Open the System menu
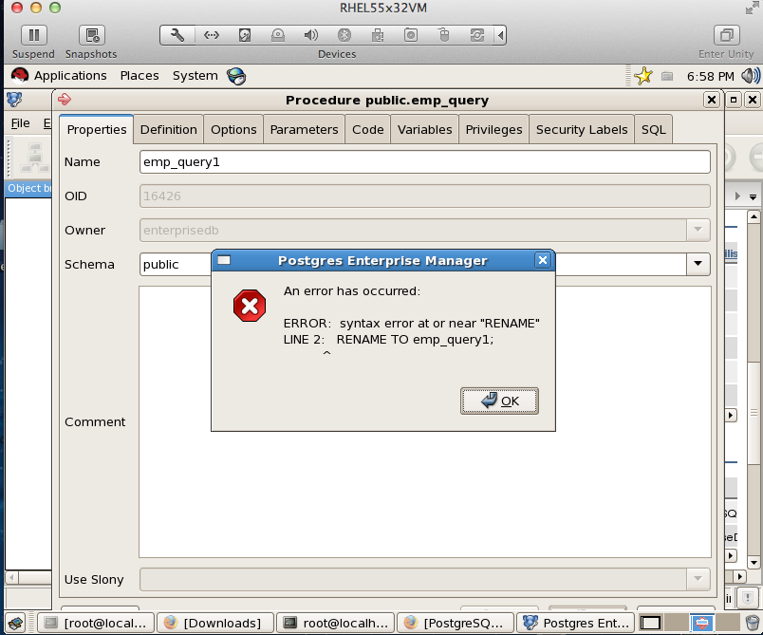763x635 pixels. point(195,76)
